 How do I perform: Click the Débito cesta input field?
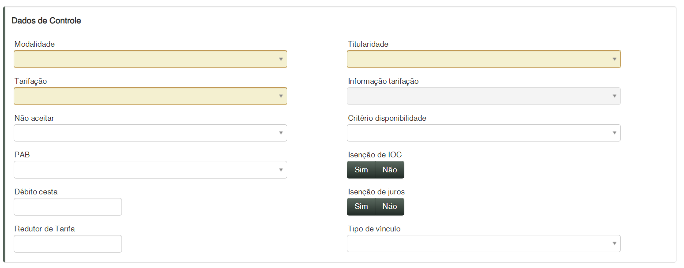click(68, 207)
